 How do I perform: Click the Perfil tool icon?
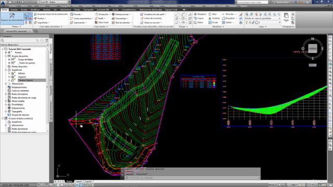96,19
